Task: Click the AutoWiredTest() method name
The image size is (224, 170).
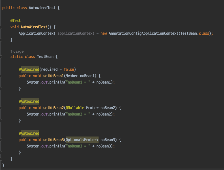Action: coord(34,27)
